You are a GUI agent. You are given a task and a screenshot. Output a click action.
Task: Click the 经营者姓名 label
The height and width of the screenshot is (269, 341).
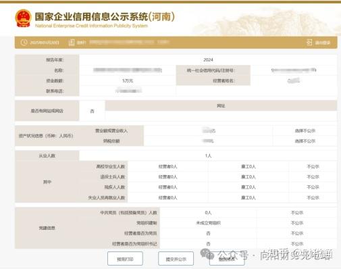click(224, 80)
